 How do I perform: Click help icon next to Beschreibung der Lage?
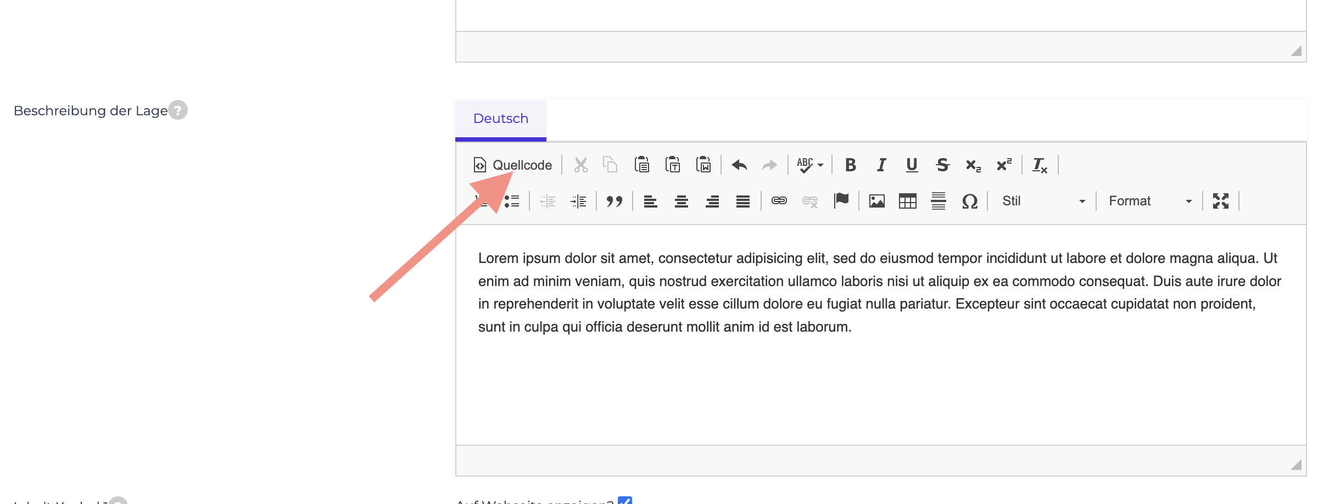coord(178,110)
